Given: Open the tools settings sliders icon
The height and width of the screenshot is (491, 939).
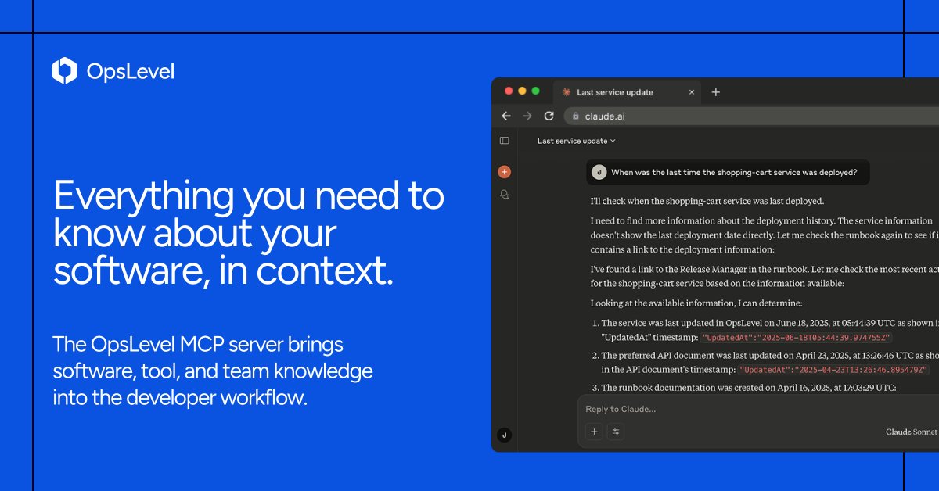Looking at the screenshot, I should (616, 432).
